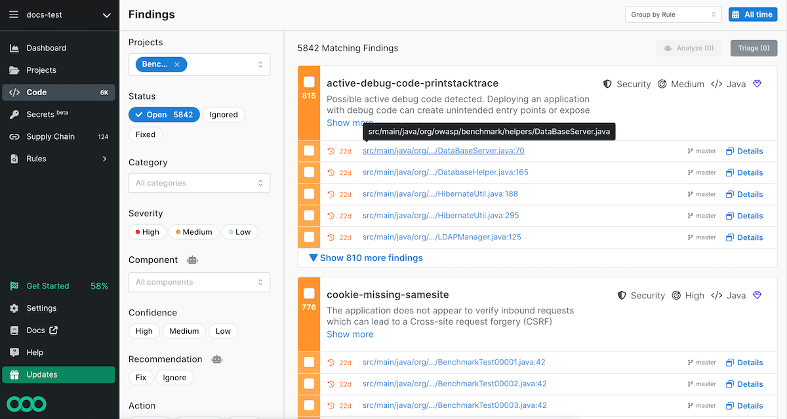Click the Semgrep logo at bottom left
The image size is (787, 419).
(27, 403)
